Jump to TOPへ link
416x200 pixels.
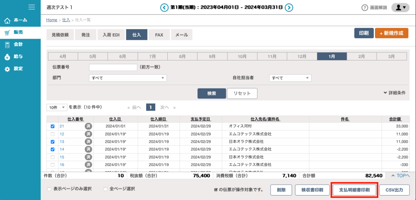pyautogui.click(x=401, y=175)
